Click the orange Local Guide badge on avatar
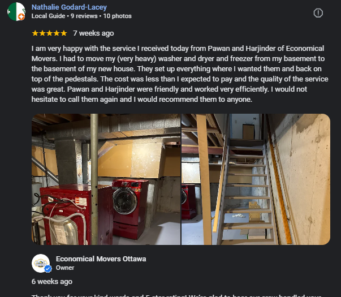 21,17
